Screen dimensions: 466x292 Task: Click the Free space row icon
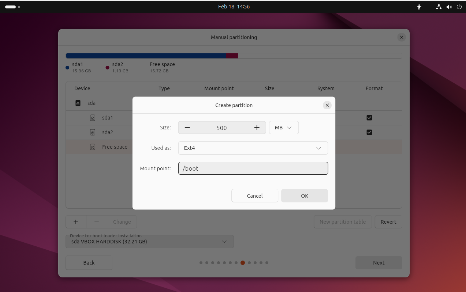click(x=93, y=147)
